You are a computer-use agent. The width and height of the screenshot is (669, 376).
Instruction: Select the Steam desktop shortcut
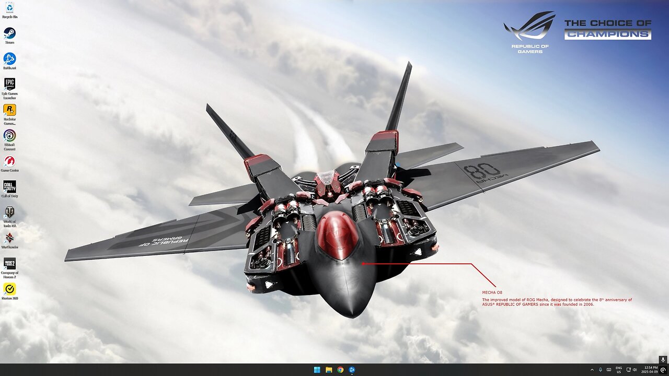tap(9, 36)
